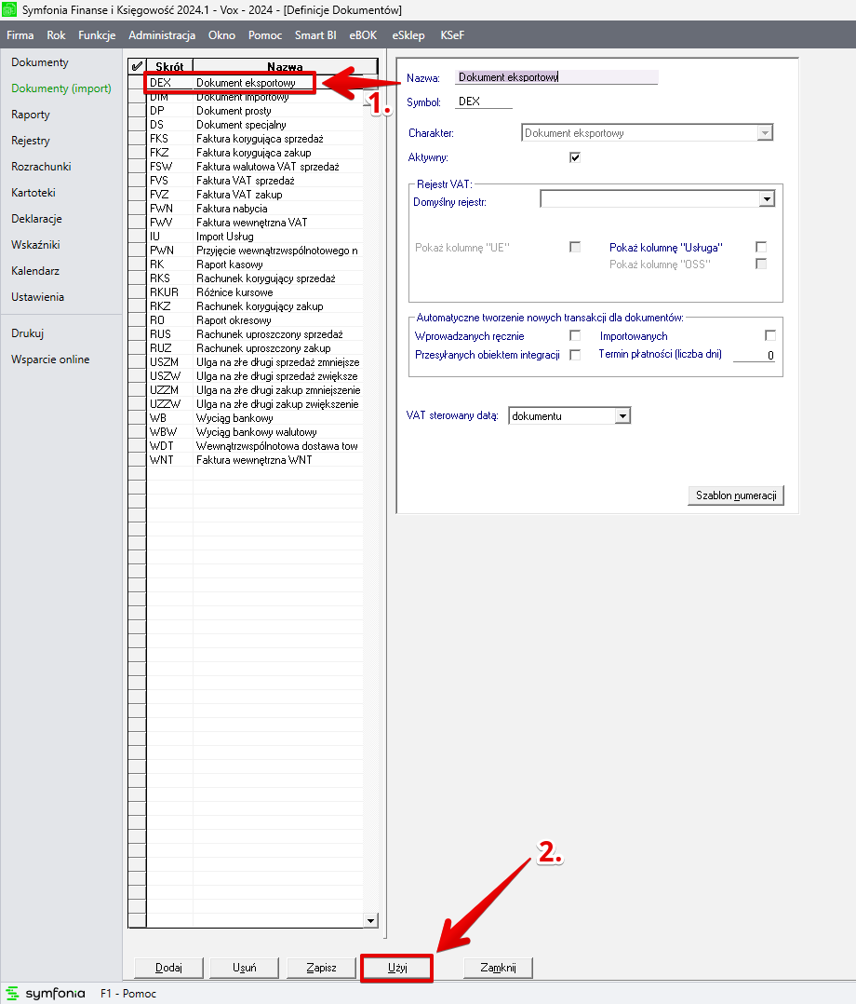Viewport: 856px width, 1004px height.
Task: Check Przesyłanych obiektem integracji box
Action: [574, 355]
